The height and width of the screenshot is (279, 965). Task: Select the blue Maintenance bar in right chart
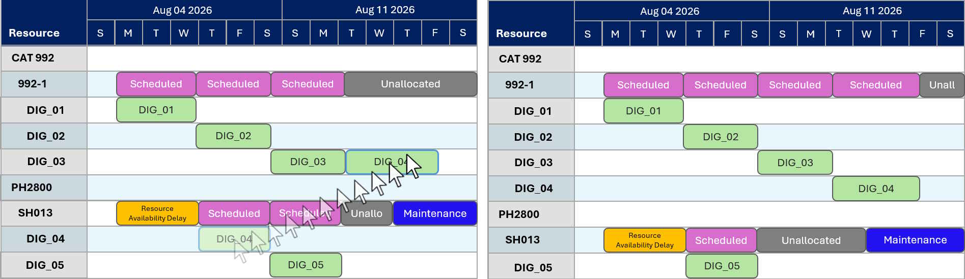[915, 240]
